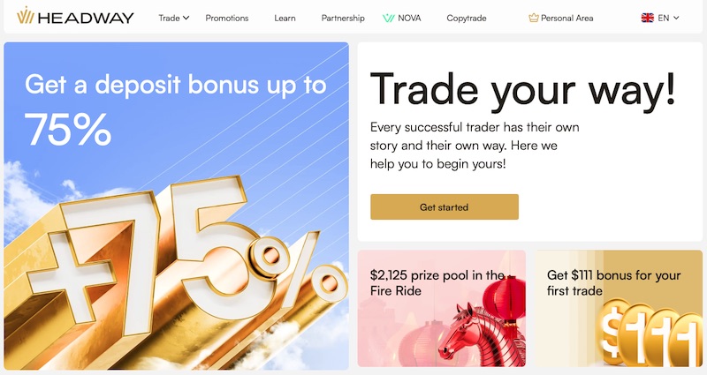Image resolution: width=707 pixels, height=375 pixels.
Task: Click the Personal Area crown icon
Action: click(x=534, y=18)
